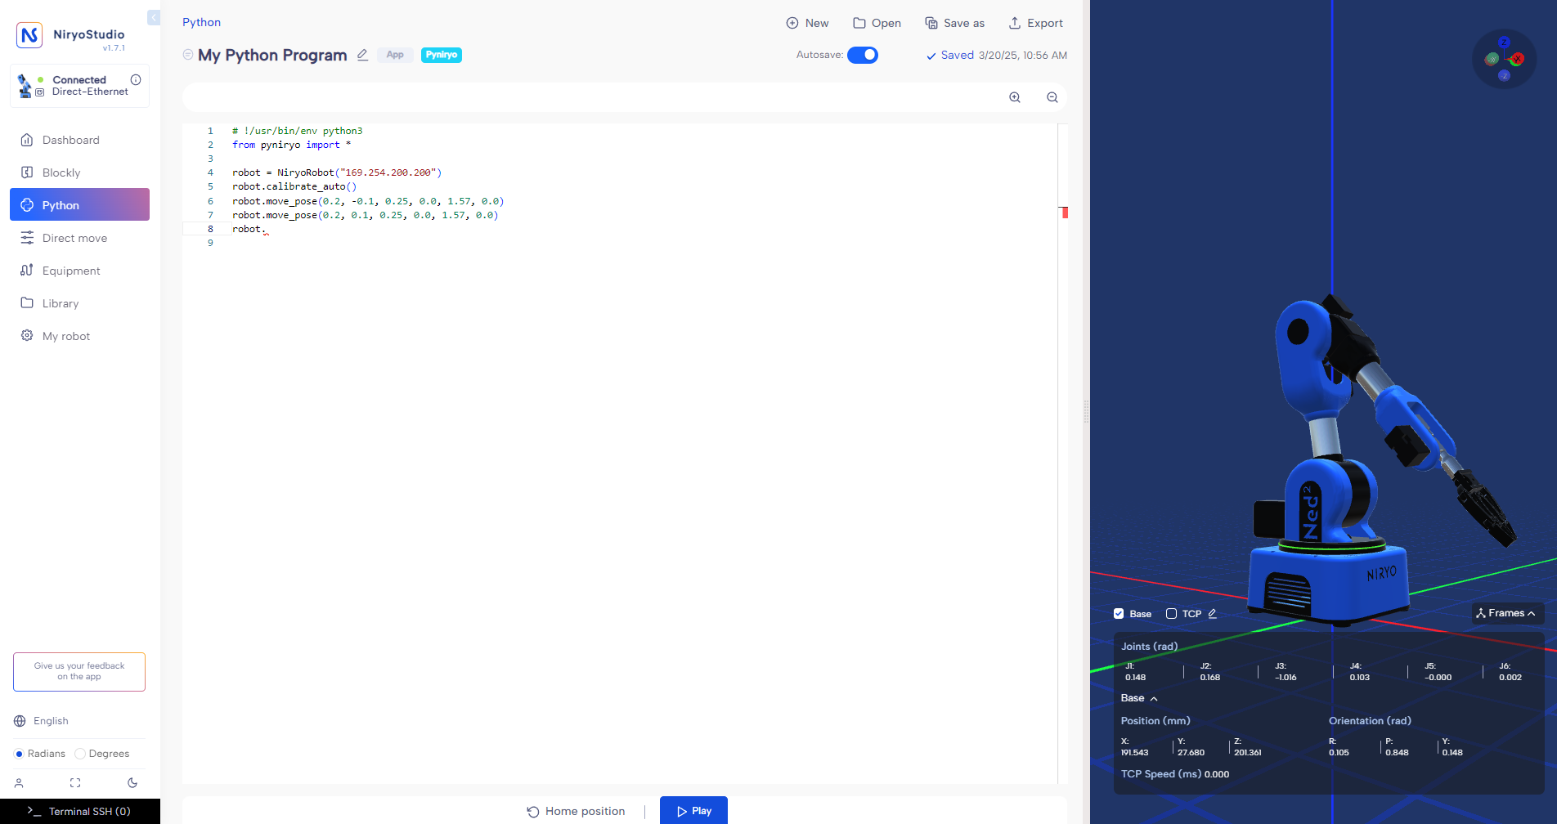The image size is (1557, 824).
Task: Open user account icon in sidebar footer
Action: [19, 783]
